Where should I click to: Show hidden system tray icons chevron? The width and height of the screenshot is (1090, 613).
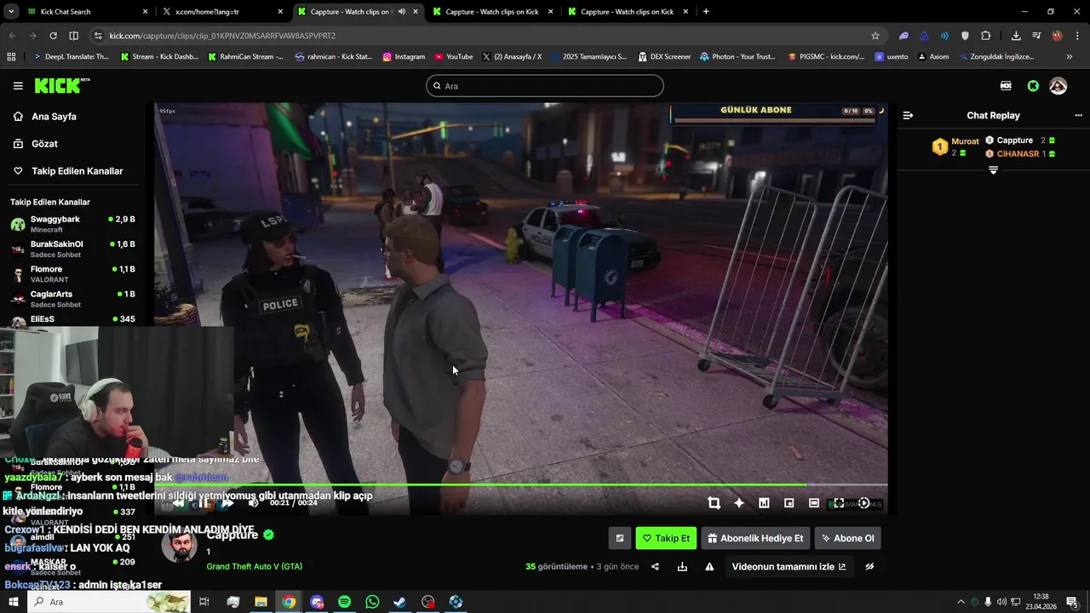click(x=961, y=602)
